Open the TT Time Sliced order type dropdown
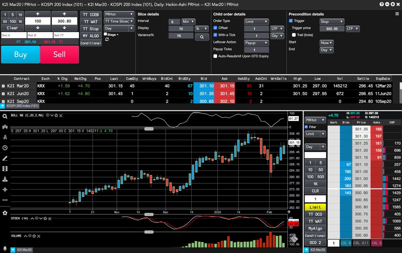 coord(119,21)
